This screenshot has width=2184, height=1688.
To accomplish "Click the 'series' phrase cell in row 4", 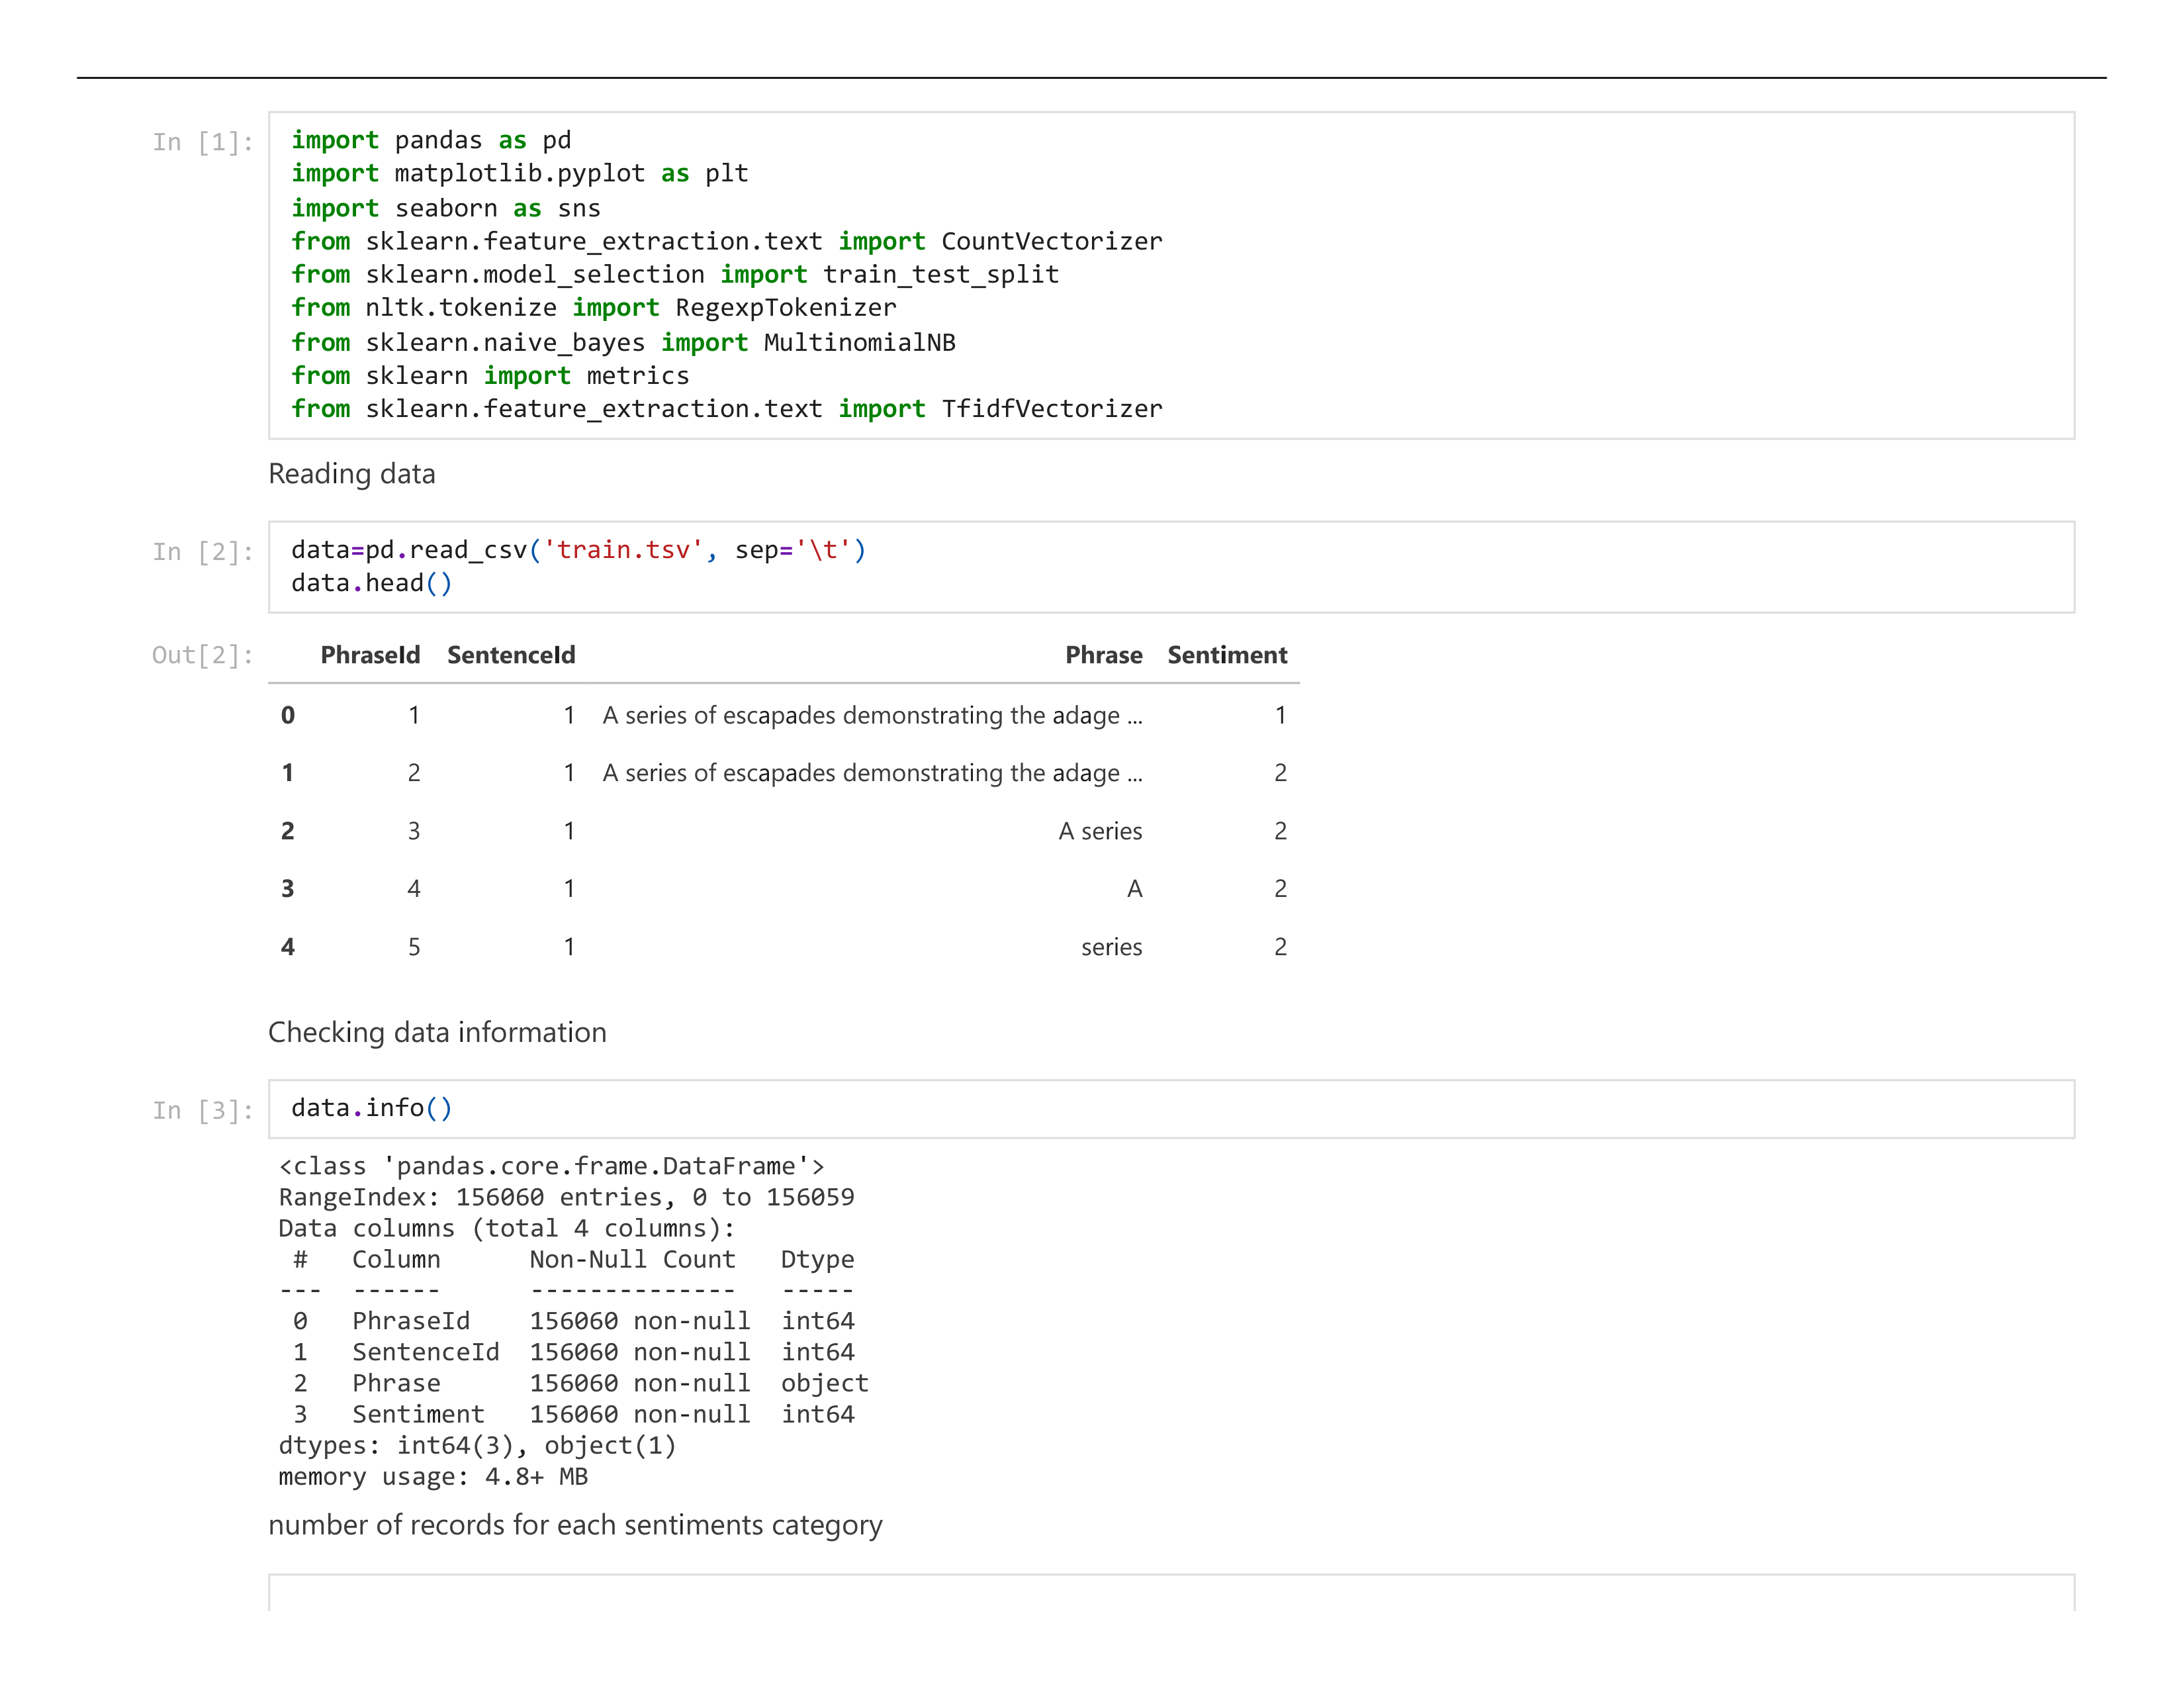I will pyautogui.click(x=1111, y=947).
